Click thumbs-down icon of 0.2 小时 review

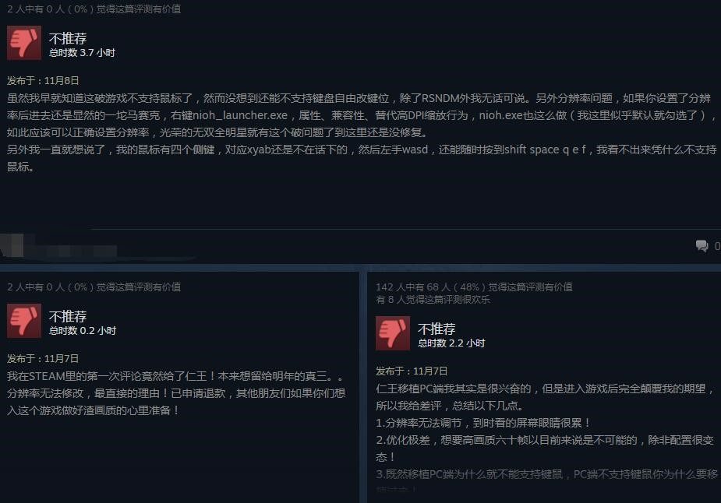[24, 321]
